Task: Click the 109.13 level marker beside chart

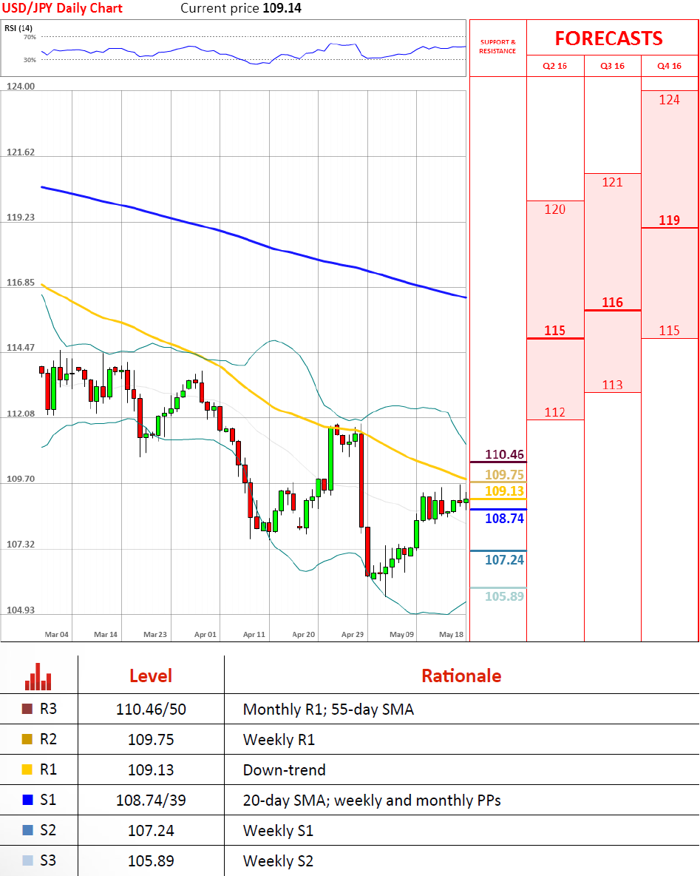Action: [505, 491]
